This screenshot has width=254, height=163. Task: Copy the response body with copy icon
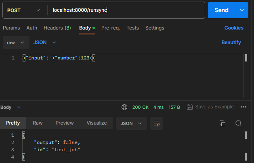click(x=222, y=123)
